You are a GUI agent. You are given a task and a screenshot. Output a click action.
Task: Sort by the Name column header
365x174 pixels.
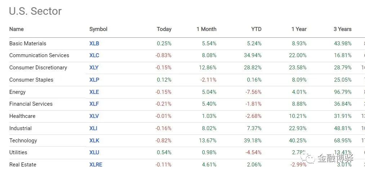16,29
